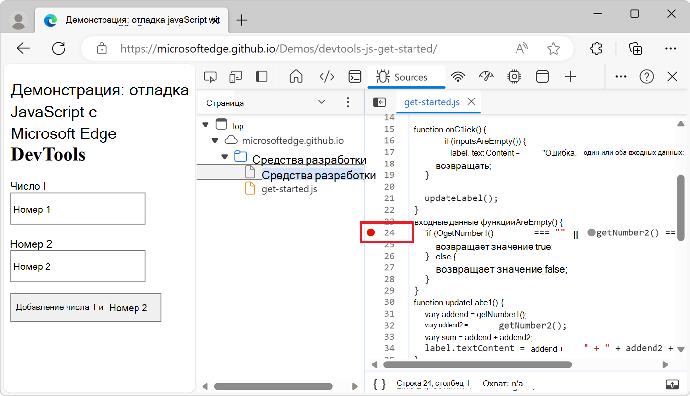Select the Sources tab
The width and height of the screenshot is (690, 396).
click(406, 77)
